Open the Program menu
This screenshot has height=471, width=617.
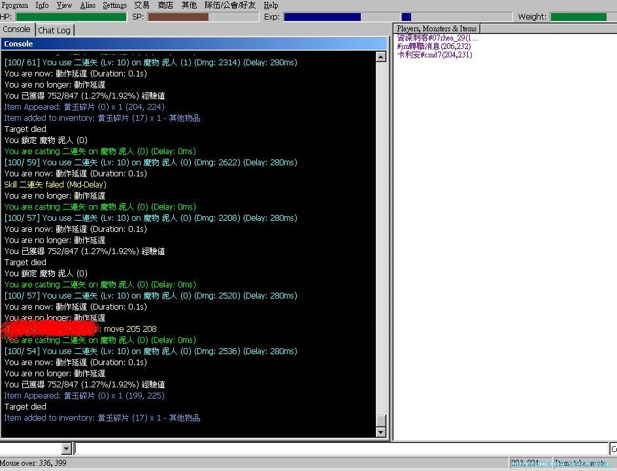tap(14, 5)
